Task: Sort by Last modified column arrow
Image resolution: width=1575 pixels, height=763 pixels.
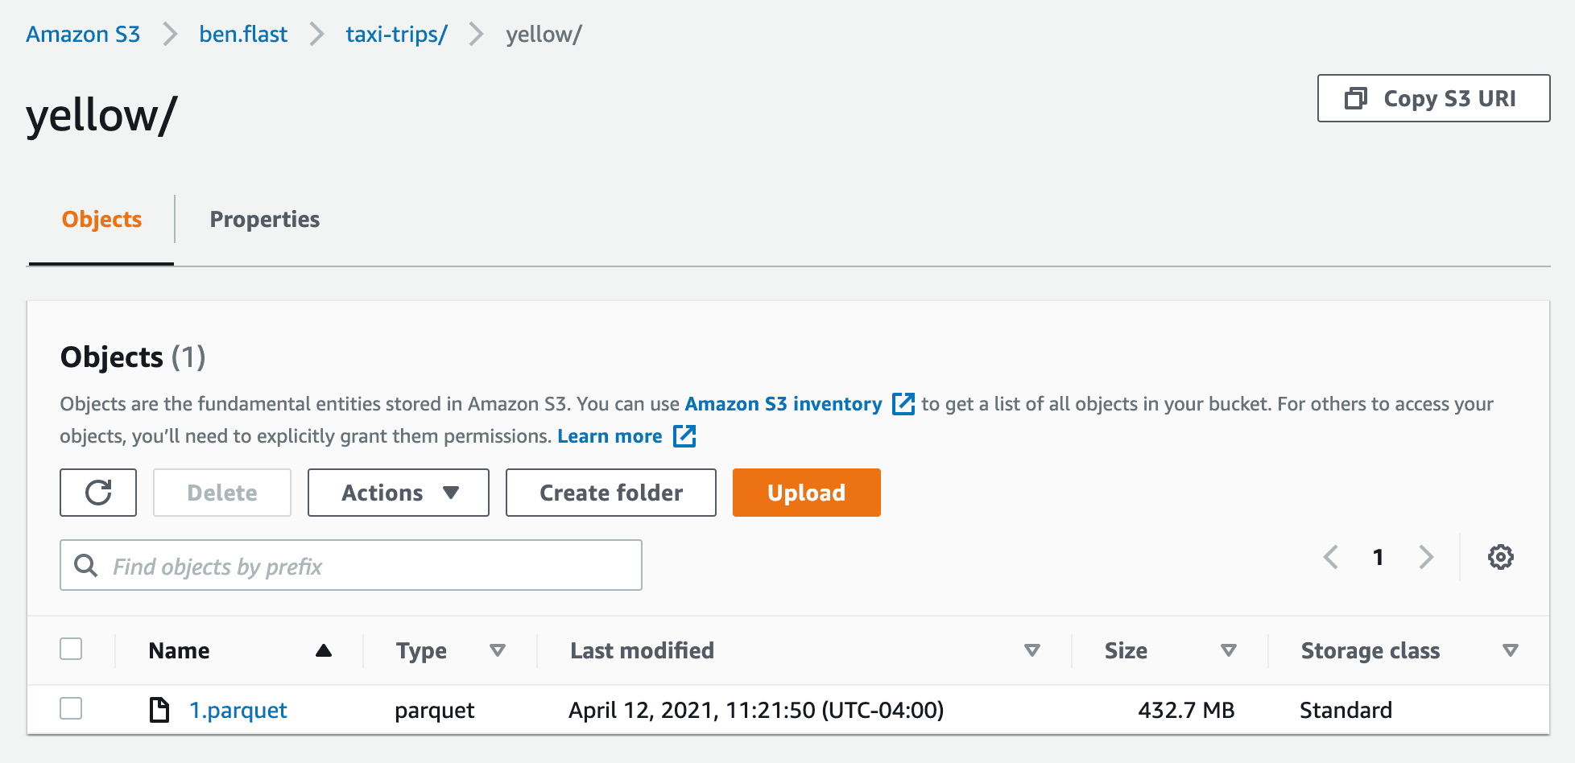Action: (x=1031, y=650)
